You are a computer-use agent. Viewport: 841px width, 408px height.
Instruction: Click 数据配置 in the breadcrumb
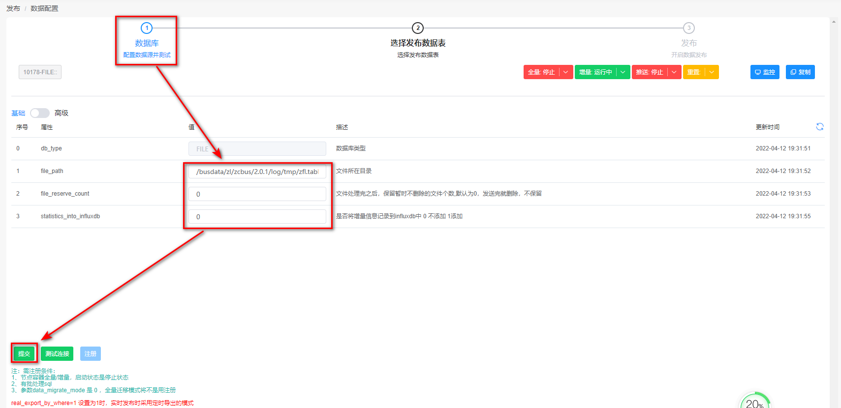(x=44, y=8)
